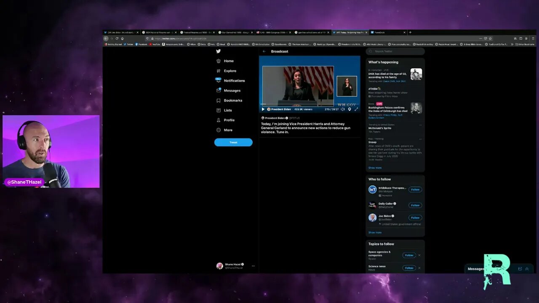Play the President Biden broadcast video

pyautogui.click(x=263, y=109)
